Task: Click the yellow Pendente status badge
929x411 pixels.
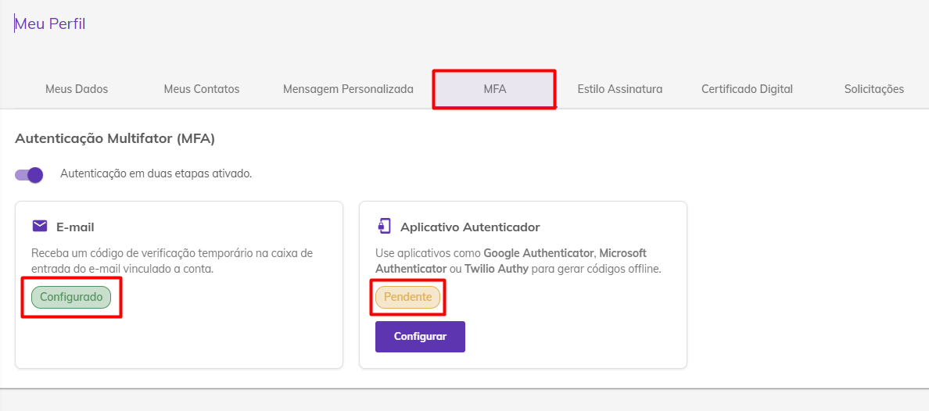Action: [x=407, y=297]
